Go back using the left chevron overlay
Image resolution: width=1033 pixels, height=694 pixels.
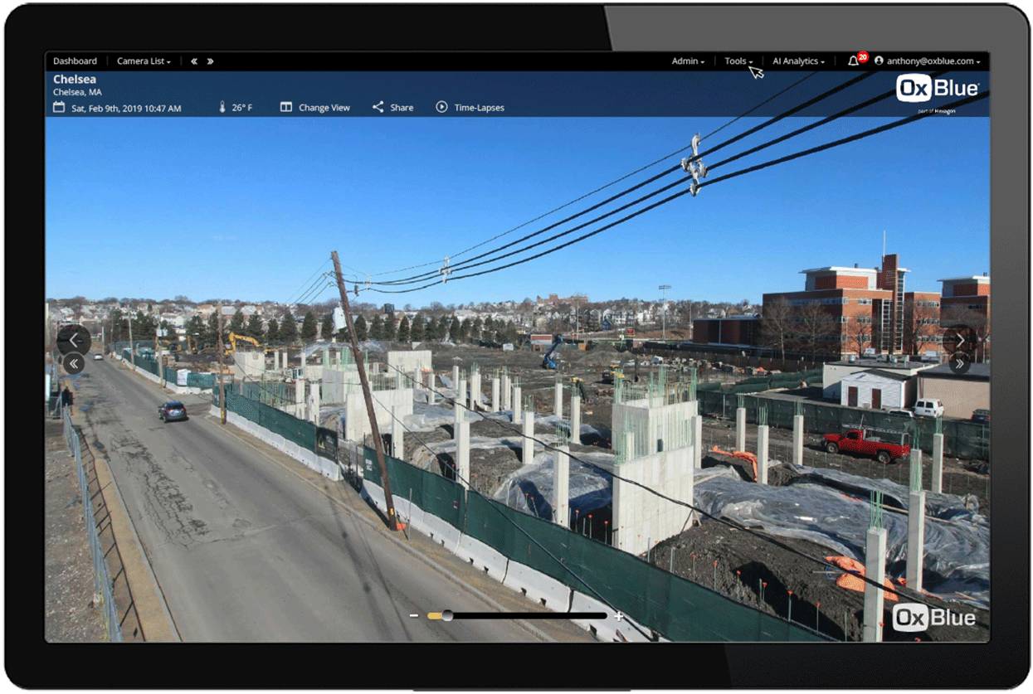pos(74,340)
